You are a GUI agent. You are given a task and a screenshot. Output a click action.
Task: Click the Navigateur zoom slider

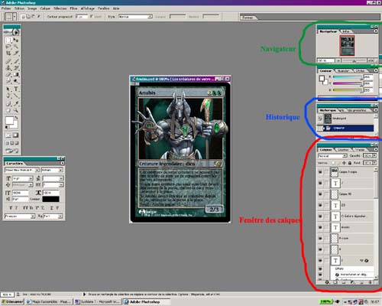(x=354, y=60)
